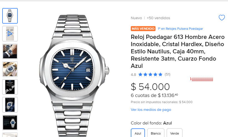Click the MÁS VENDIDO badge
Screen dimensions: 228x137
143,29
